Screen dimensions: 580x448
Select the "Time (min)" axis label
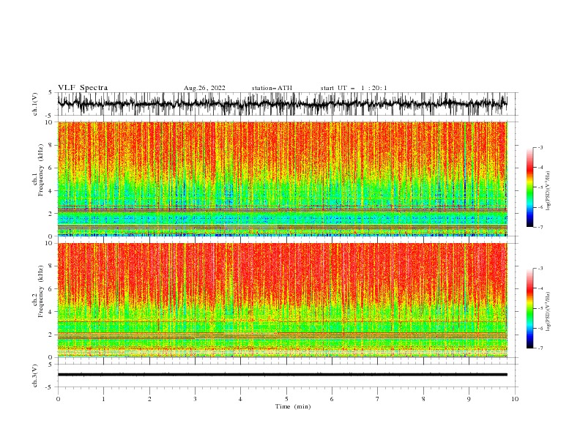coord(293,406)
